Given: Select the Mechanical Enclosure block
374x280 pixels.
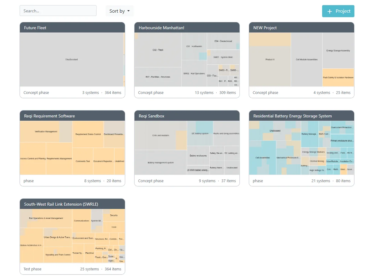Looking at the screenshot, I should tap(288, 158).
